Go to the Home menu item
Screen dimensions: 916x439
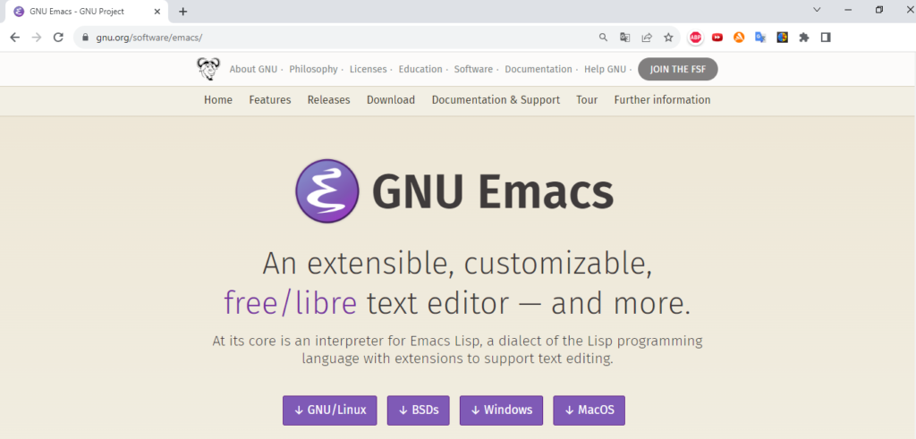[x=218, y=100]
